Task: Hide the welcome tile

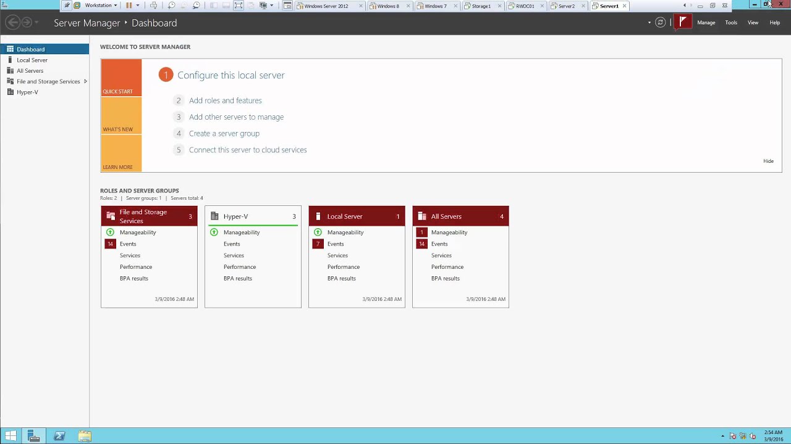Action: pos(768,161)
